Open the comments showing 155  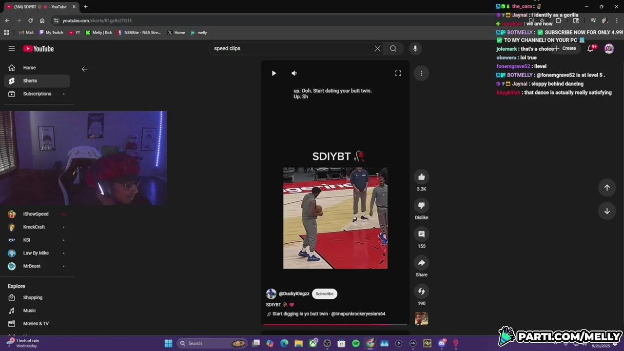click(x=422, y=234)
